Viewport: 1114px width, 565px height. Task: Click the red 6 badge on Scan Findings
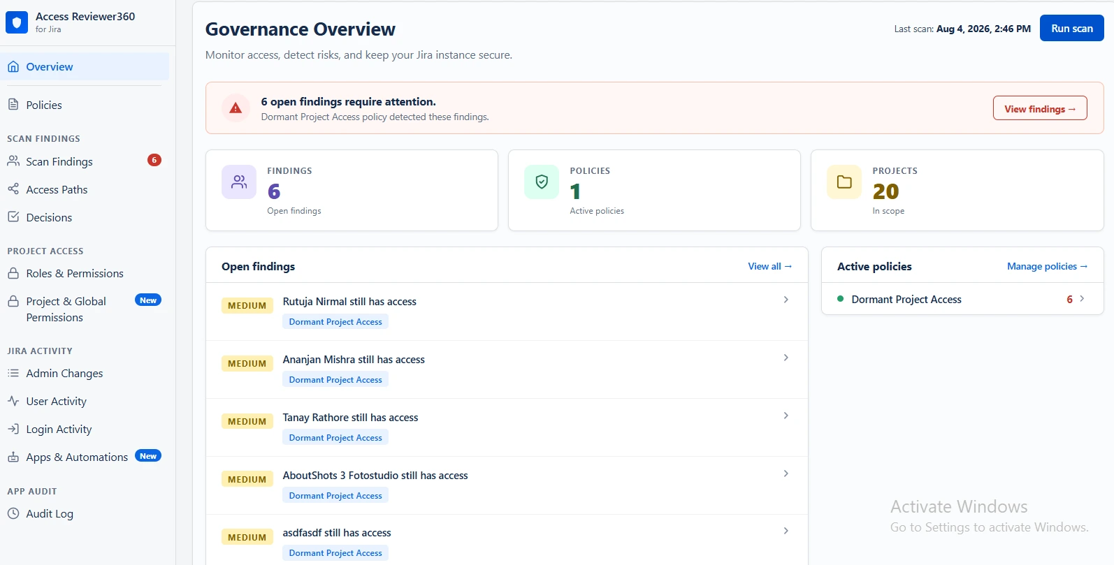pyautogui.click(x=154, y=160)
